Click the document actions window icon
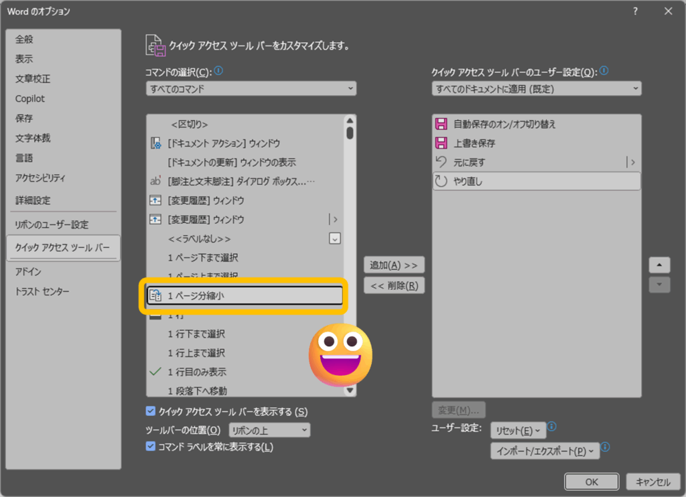The width and height of the screenshot is (686, 497). point(155,143)
